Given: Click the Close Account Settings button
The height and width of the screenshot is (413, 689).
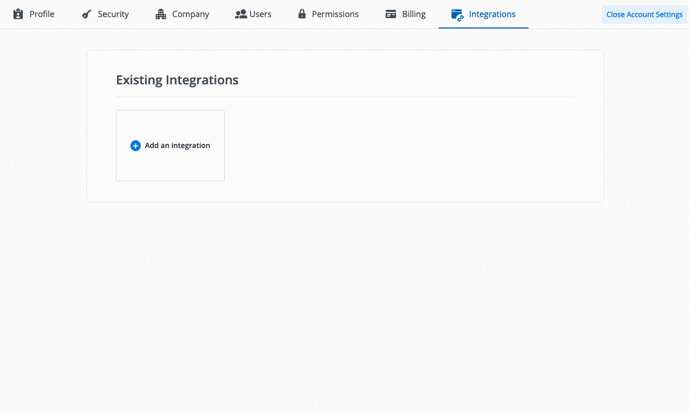Looking at the screenshot, I should tap(644, 14).
